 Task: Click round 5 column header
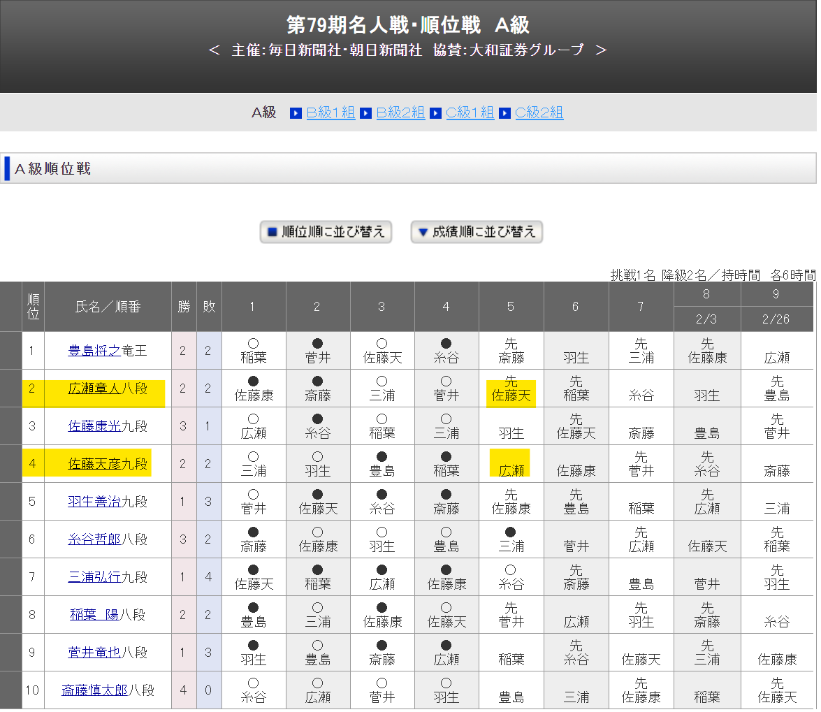(x=511, y=307)
